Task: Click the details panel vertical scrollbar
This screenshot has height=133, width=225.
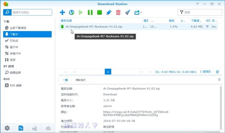Action: (x=221, y=108)
